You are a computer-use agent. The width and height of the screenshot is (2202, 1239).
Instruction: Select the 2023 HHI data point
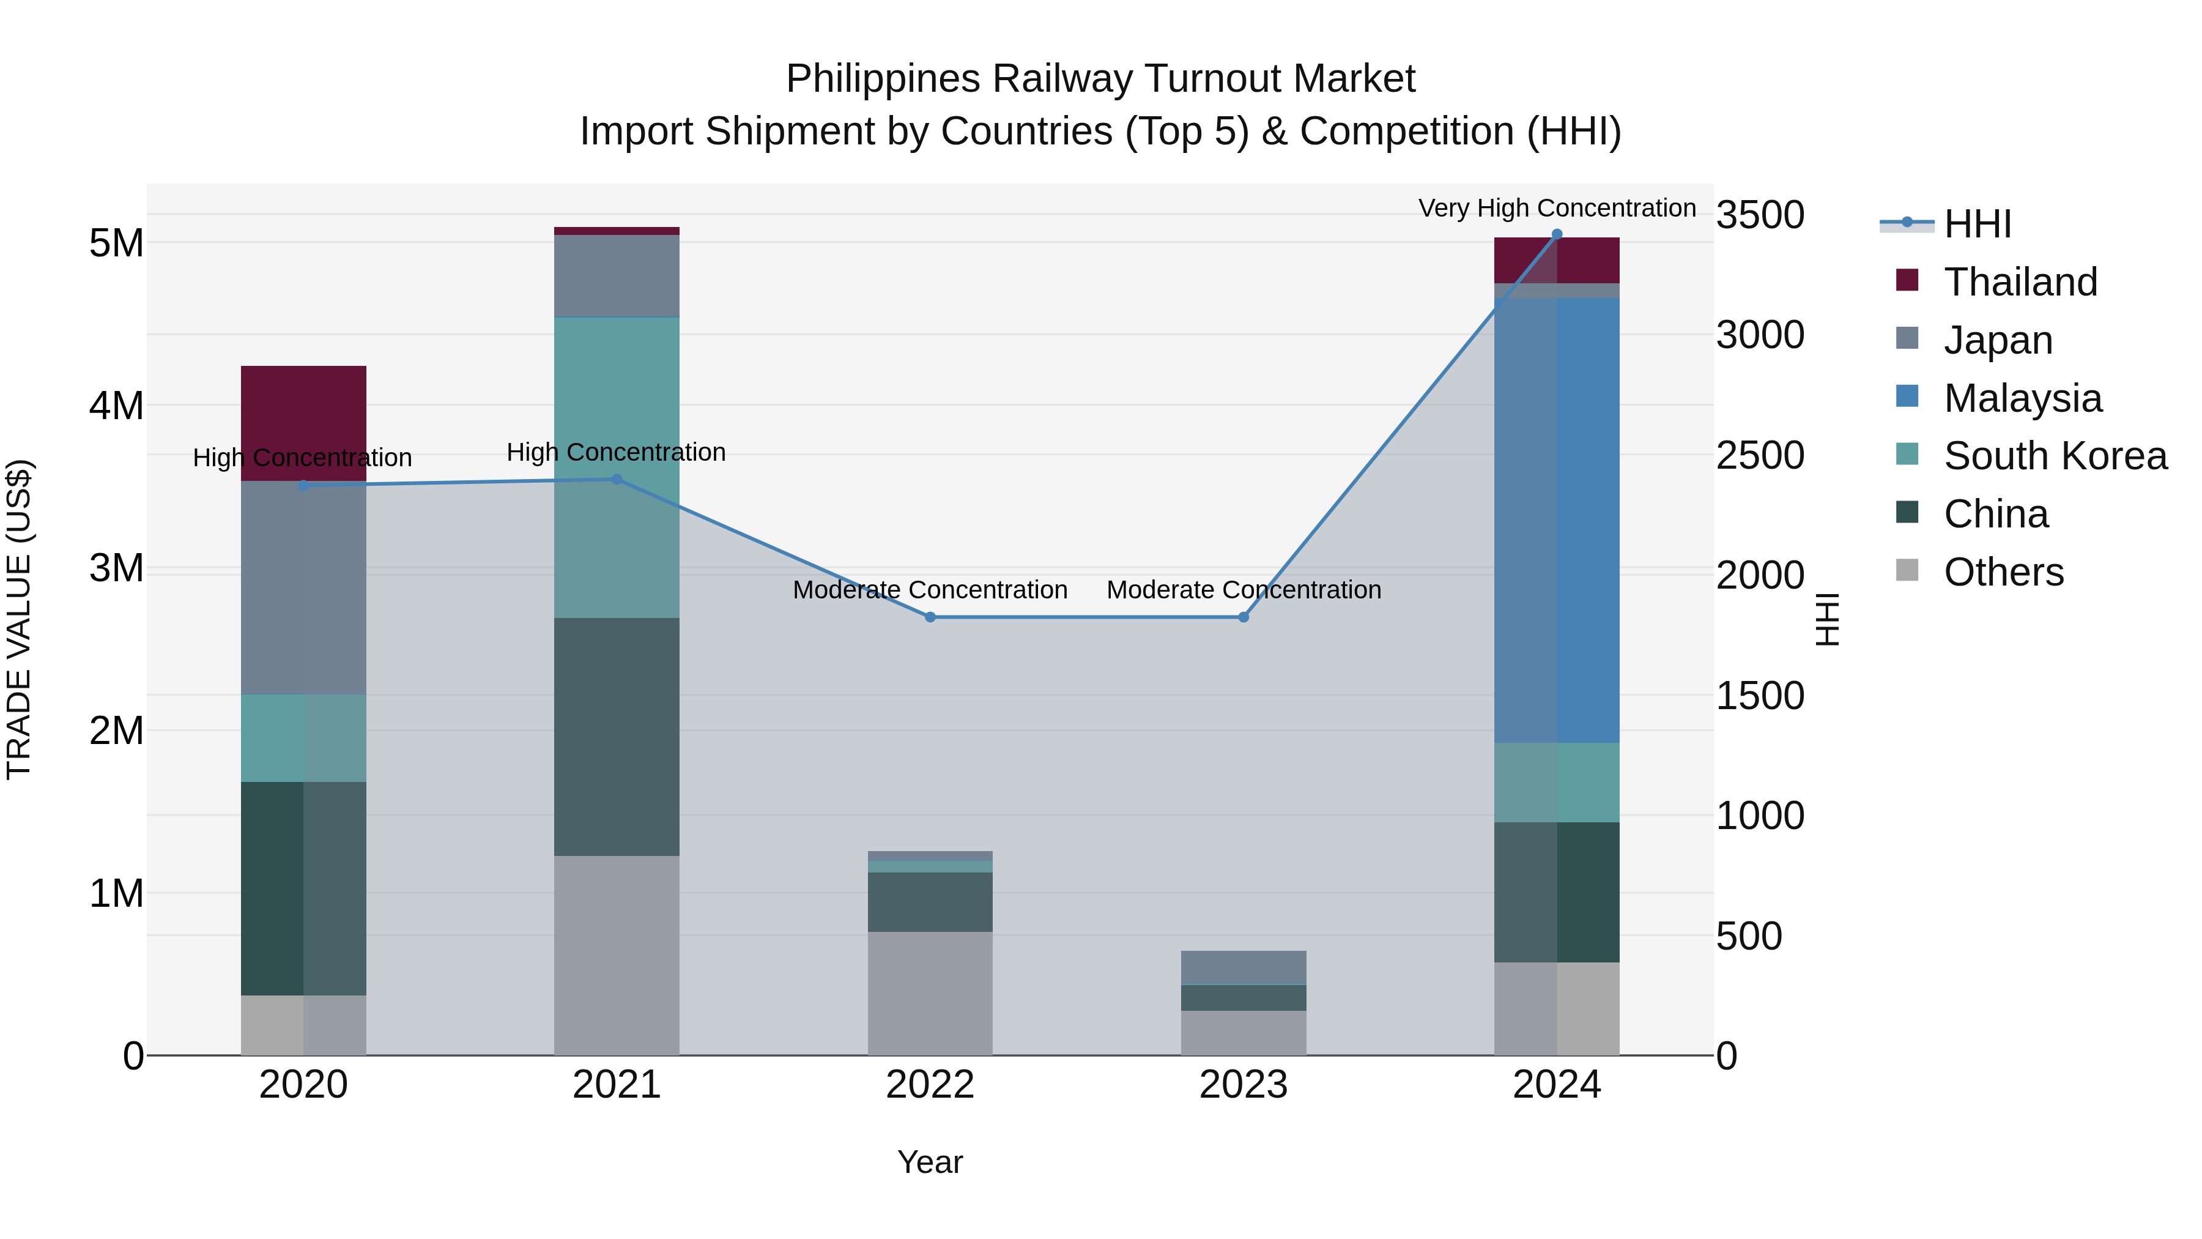[x=1244, y=617]
